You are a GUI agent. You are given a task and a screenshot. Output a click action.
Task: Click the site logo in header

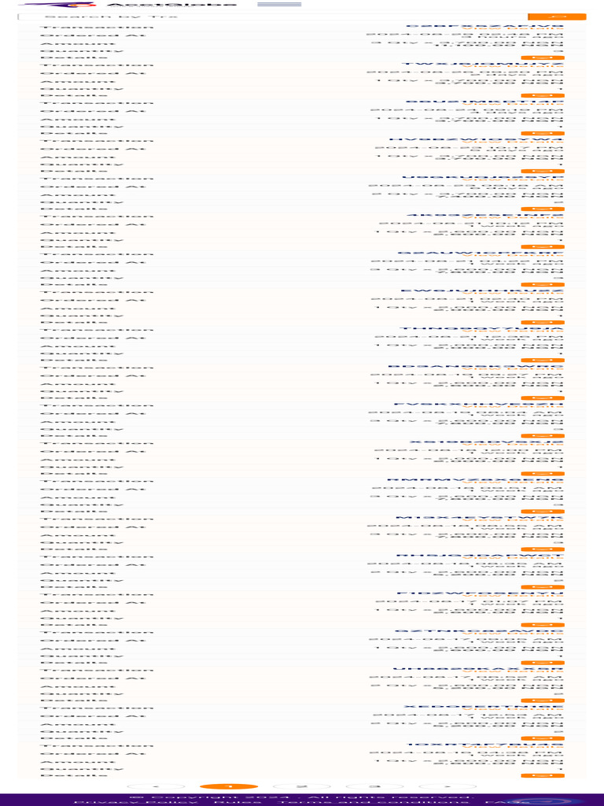coord(127,5)
